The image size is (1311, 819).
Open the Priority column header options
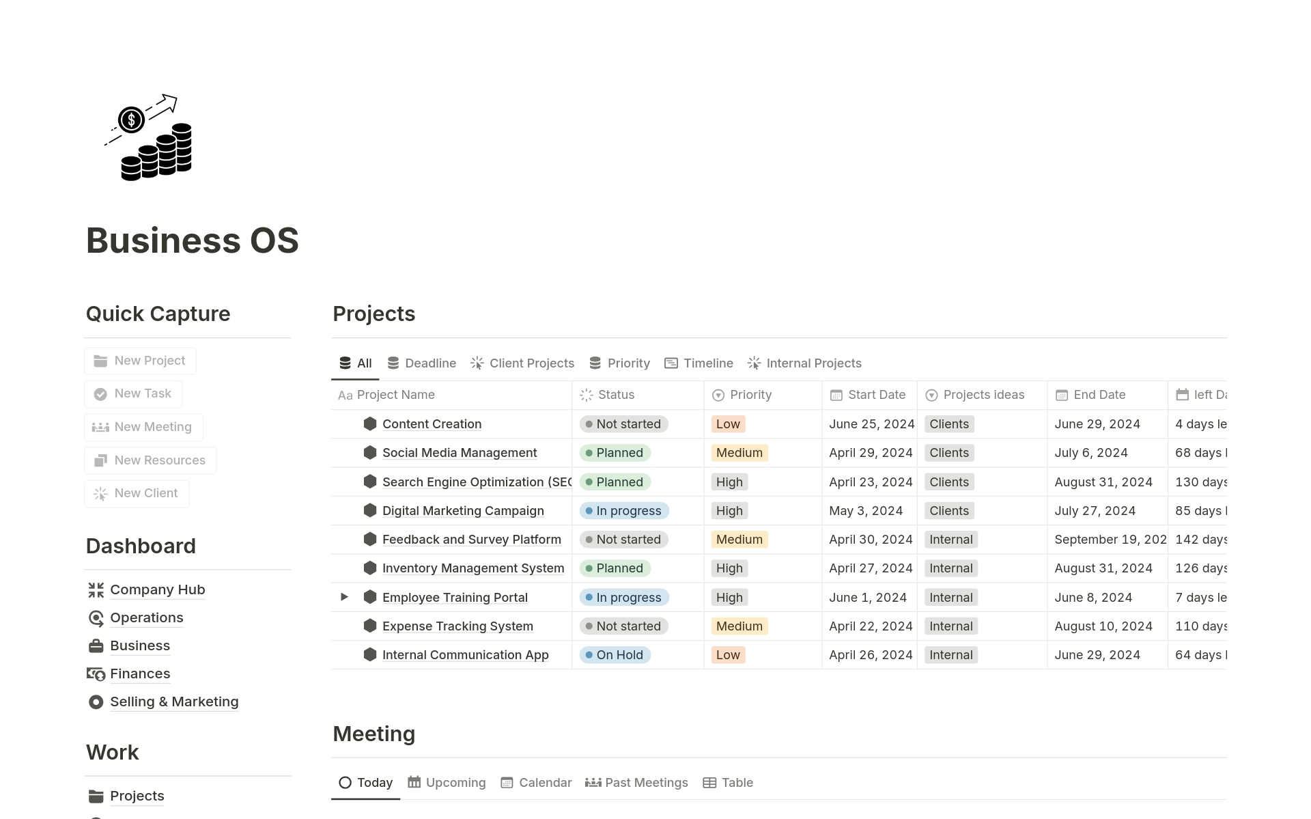(x=750, y=395)
